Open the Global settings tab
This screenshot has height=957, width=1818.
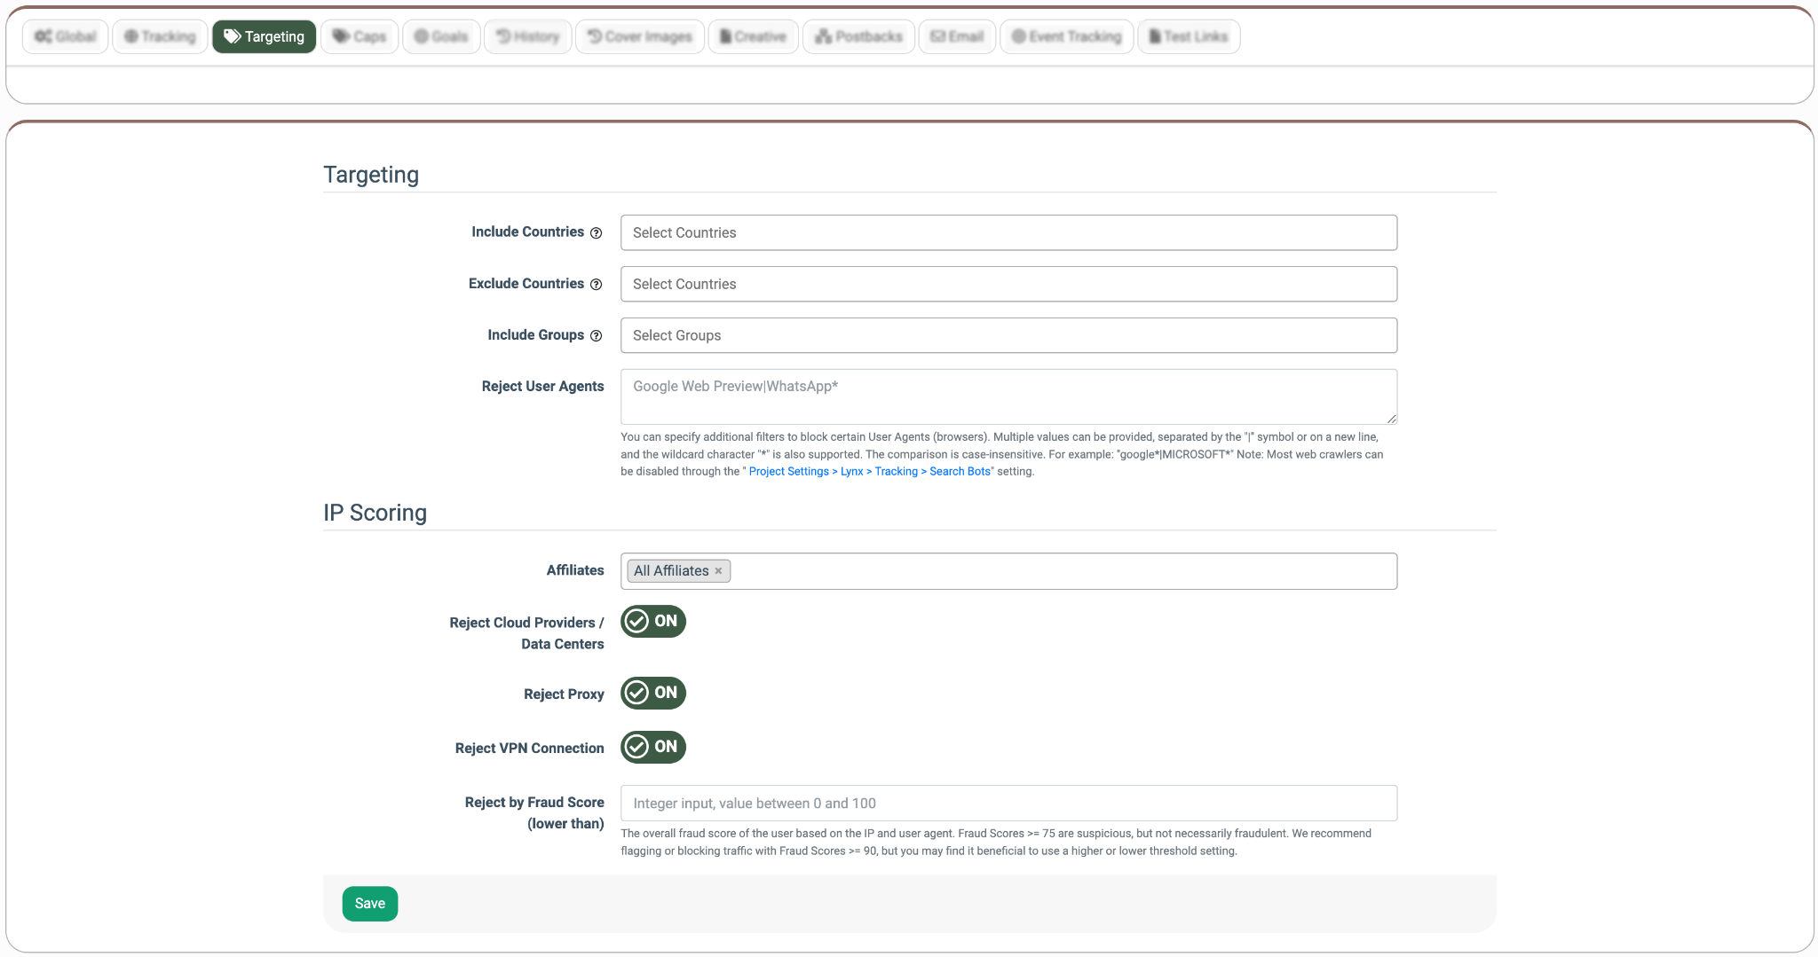click(66, 36)
